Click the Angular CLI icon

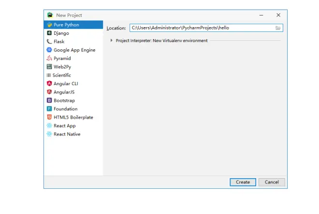pyautogui.click(x=49, y=84)
